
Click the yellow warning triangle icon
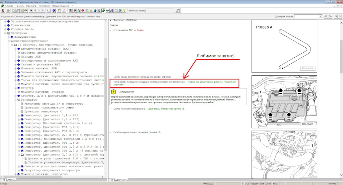pos(91,10)
